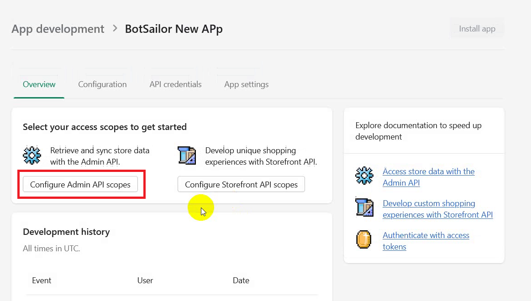Open the API credentials tab
Screen dimensions: 531x301
tap(175, 84)
